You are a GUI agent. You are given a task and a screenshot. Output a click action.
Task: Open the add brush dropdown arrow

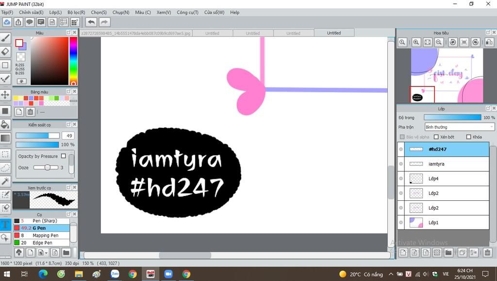[47, 253]
